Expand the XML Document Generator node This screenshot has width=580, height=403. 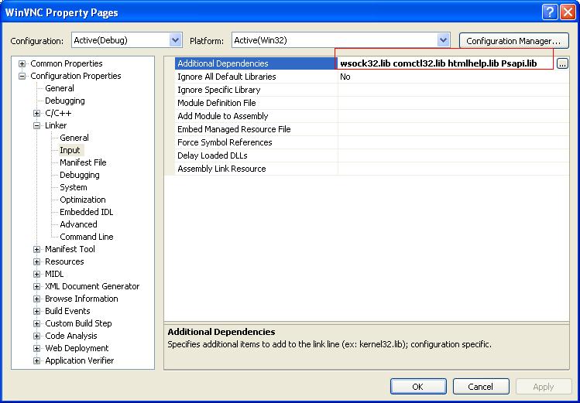[36, 286]
